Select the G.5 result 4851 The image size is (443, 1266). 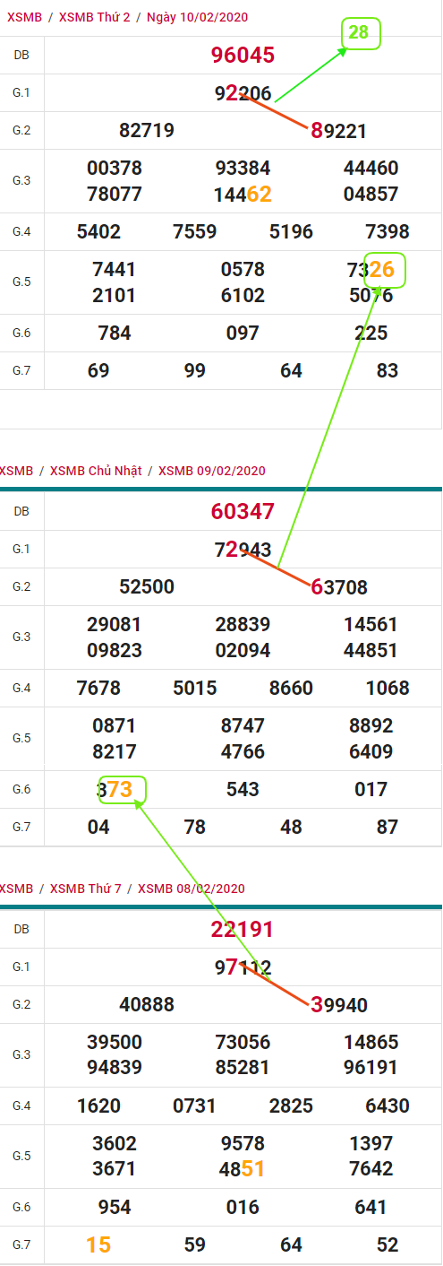pos(243,1169)
